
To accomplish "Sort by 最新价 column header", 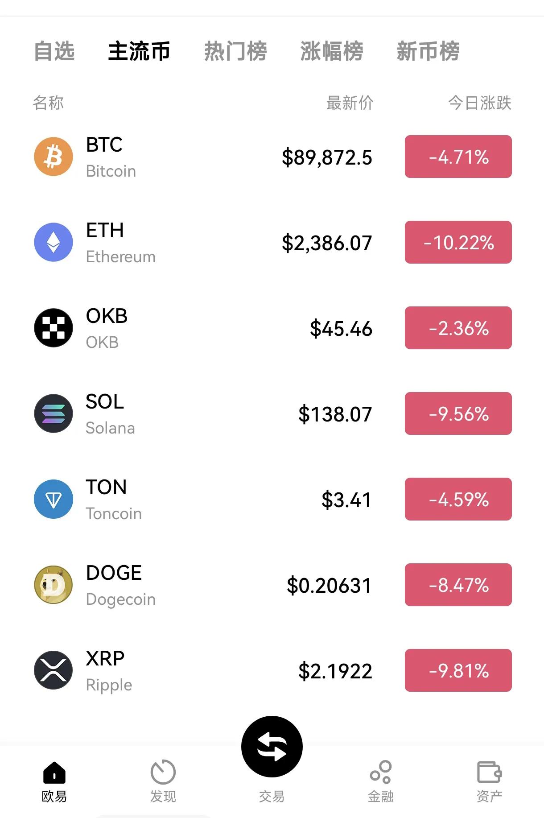I will click(x=350, y=103).
